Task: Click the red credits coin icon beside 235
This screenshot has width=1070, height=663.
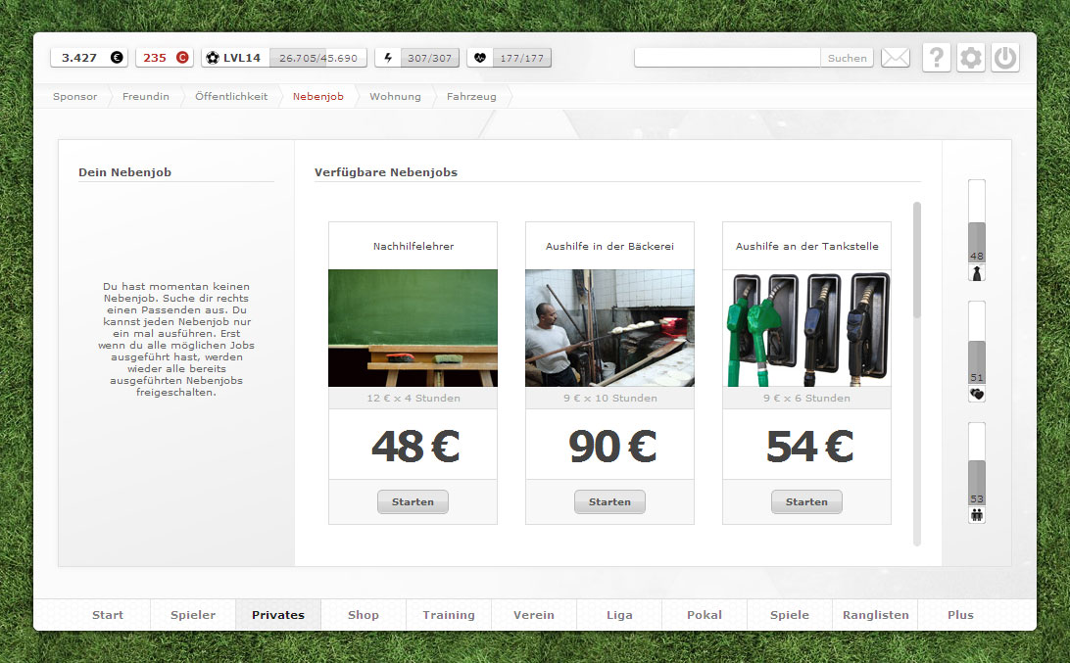Action: (x=182, y=58)
